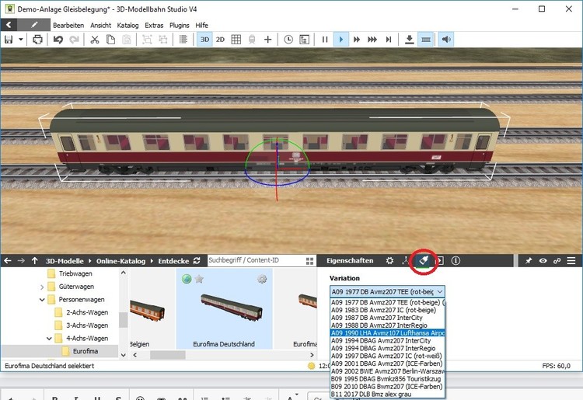Open the Plugins menu
The image size is (583, 400).
(x=180, y=26)
